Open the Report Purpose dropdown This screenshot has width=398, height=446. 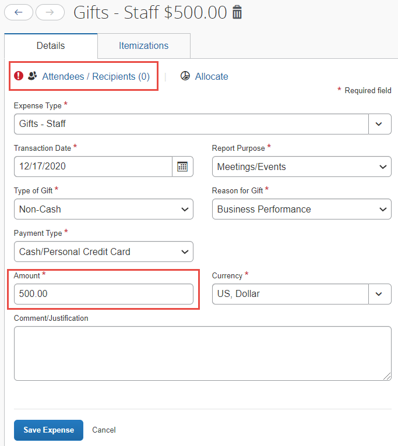click(301, 167)
